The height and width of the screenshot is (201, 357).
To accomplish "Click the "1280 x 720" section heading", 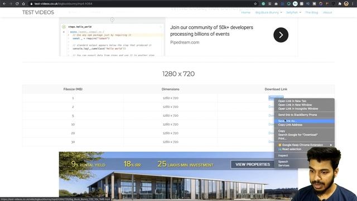I will coord(178,74).
